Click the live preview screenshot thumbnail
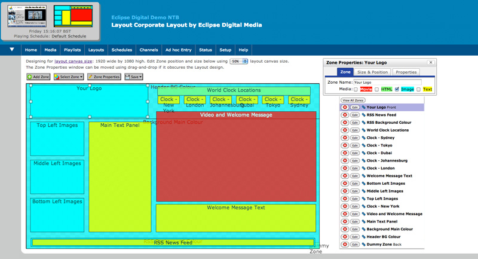 point(27,16)
